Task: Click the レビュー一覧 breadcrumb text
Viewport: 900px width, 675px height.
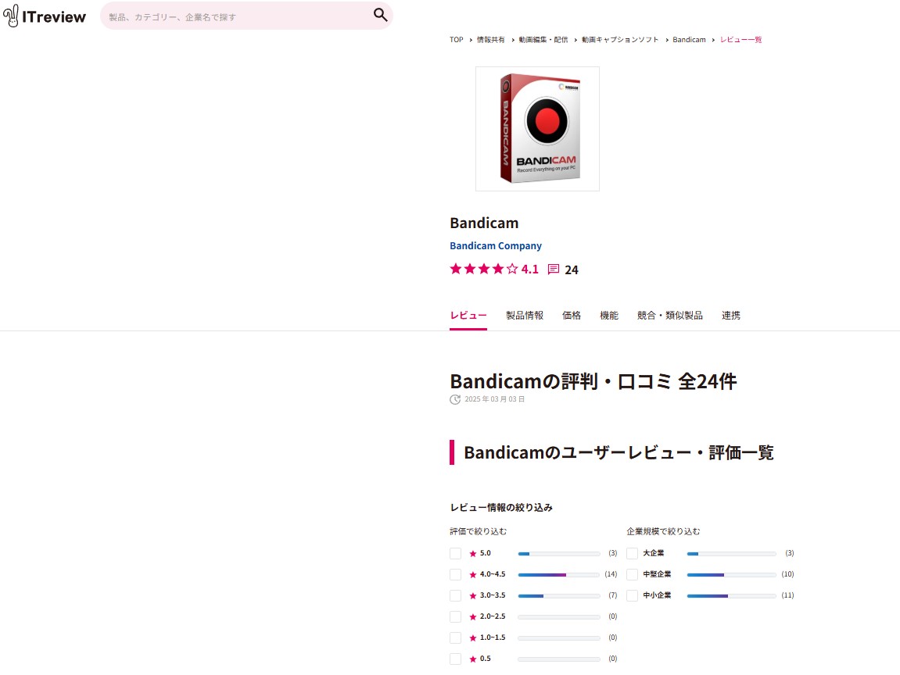Action: 740,40
